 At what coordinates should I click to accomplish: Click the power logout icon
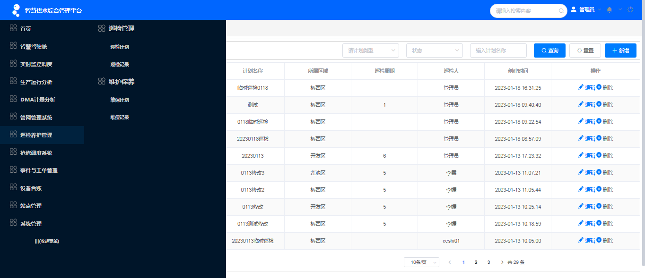(x=630, y=9)
